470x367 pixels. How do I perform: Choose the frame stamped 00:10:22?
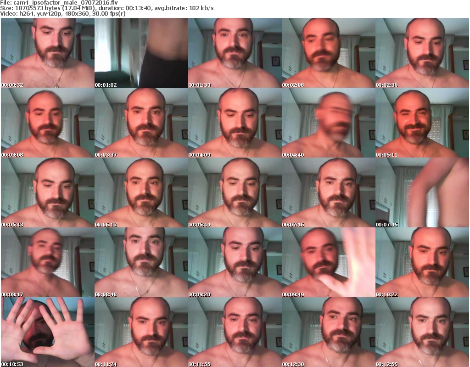pyautogui.click(x=422, y=262)
